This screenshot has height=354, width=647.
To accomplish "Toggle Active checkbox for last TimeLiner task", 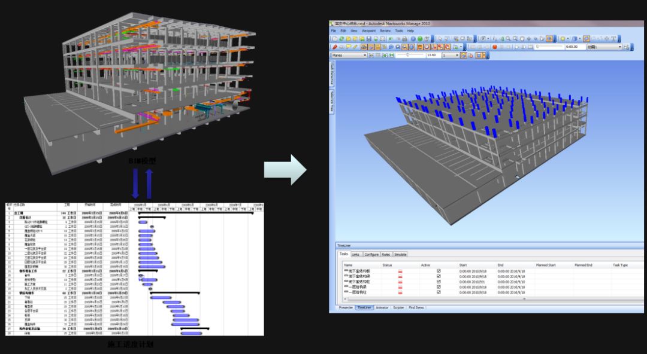I will tap(439, 292).
